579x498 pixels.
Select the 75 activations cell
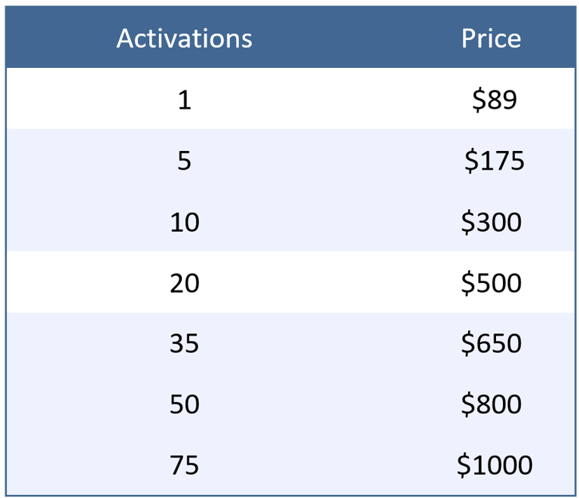[x=184, y=465]
